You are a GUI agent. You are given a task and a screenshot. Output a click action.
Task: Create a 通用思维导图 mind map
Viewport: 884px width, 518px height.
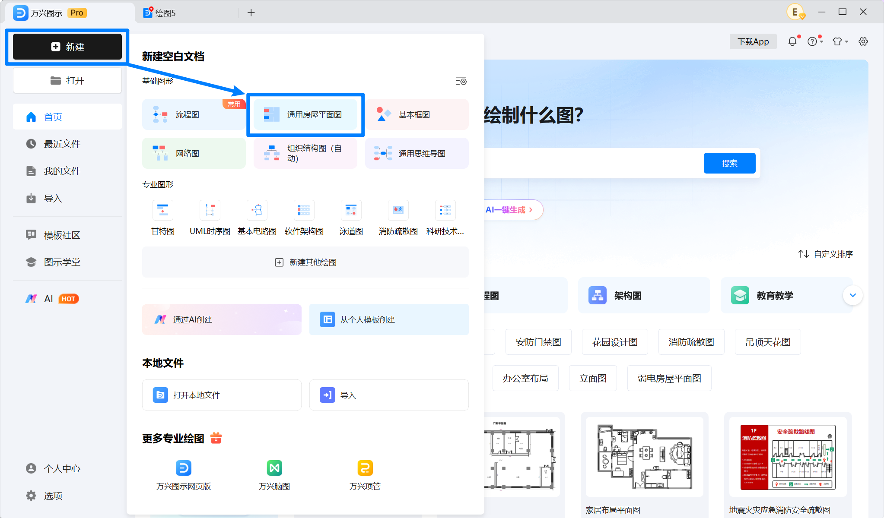coord(417,153)
